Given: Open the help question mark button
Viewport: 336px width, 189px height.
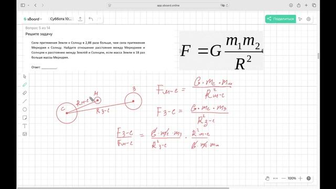Looking at the screenshot, I should pyautogui.click(x=309, y=178).
